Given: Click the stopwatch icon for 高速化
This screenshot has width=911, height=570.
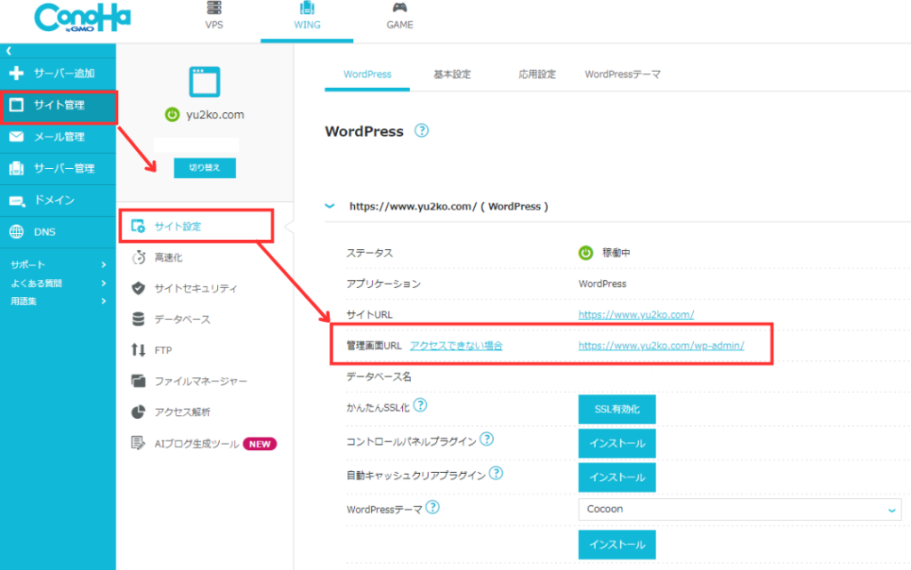Looking at the screenshot, I should tap(138, 257).
